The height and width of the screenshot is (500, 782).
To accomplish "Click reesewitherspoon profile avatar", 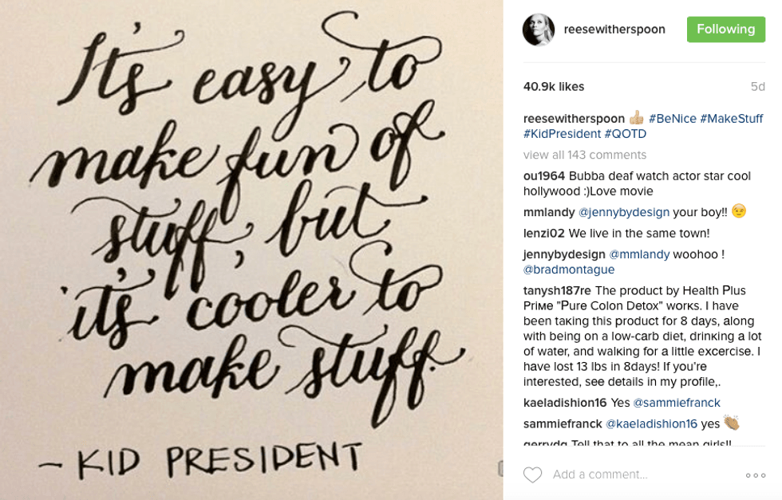I will 538,30.
